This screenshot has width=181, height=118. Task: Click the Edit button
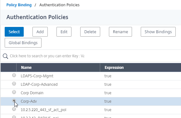click(64, 32)
